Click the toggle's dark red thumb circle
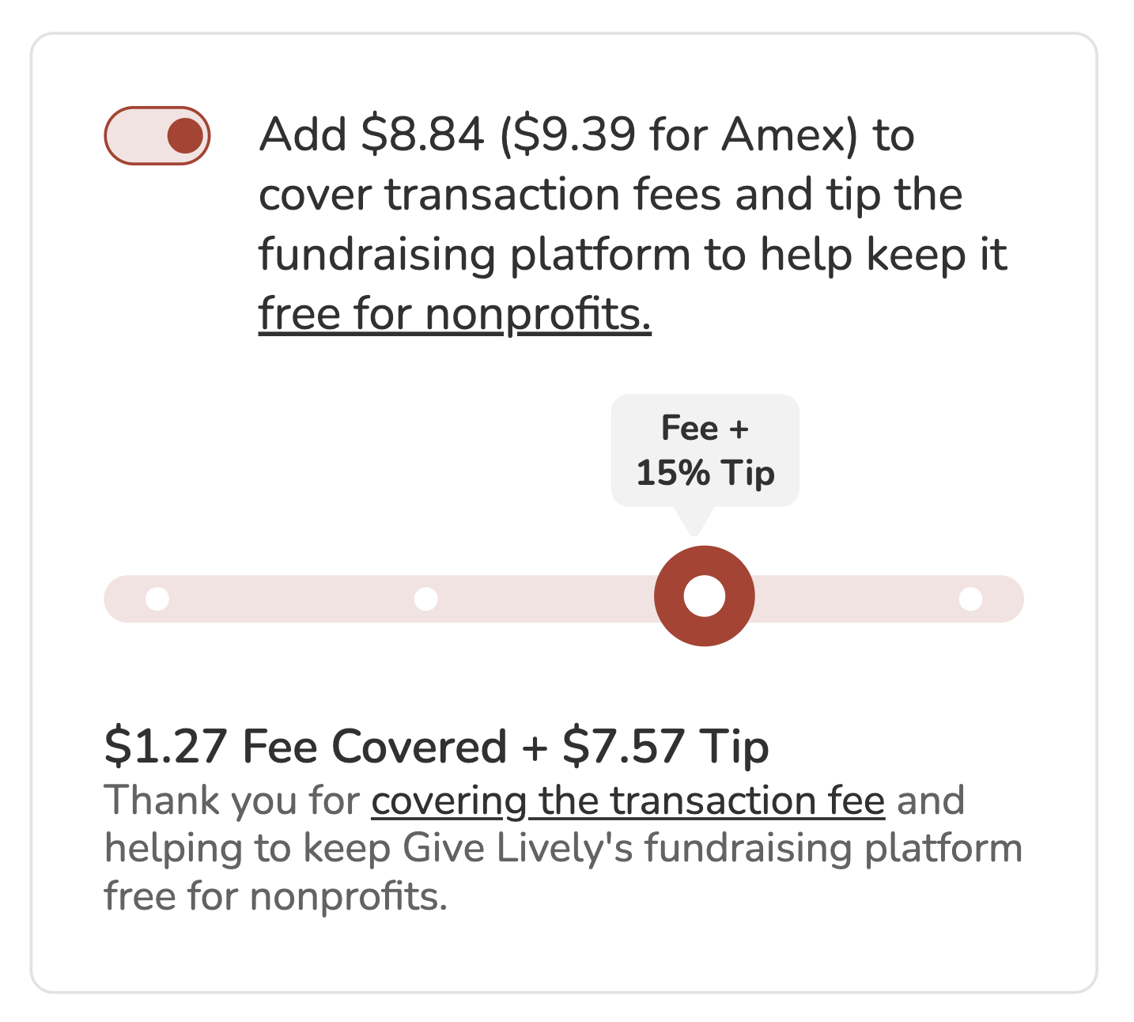The width and height of the screenshot is (1134, 1022). [184, 134]
